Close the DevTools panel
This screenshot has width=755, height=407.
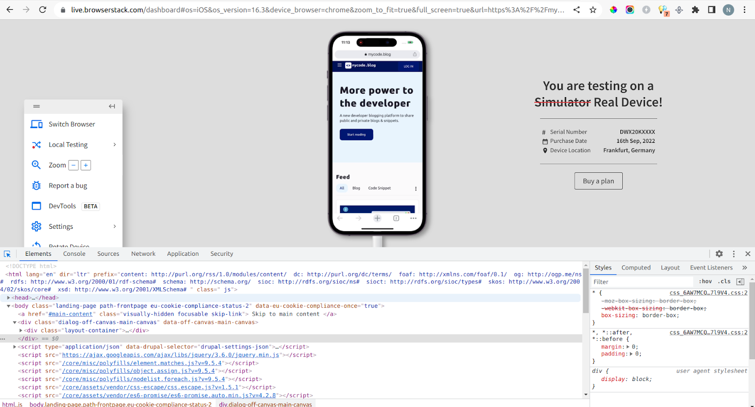(748, 254)
